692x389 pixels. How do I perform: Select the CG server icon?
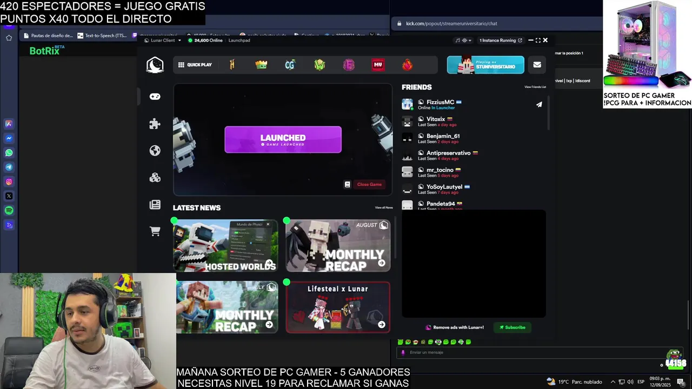click(x=290, y=65)
